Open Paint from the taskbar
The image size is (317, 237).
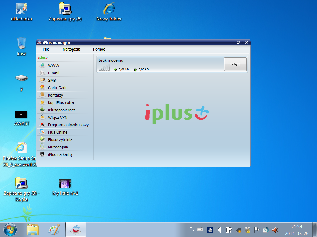point(54,230)
